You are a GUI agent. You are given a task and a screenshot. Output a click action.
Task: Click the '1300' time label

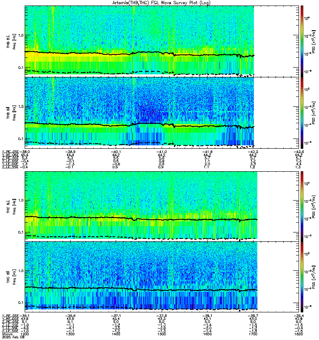click(71, 334)
